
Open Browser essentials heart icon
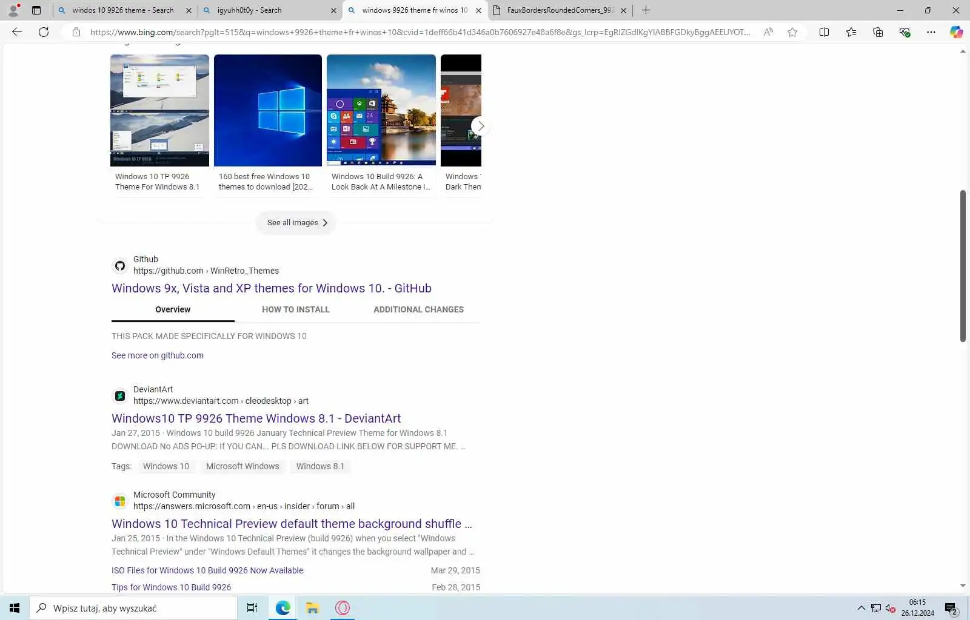905,32
